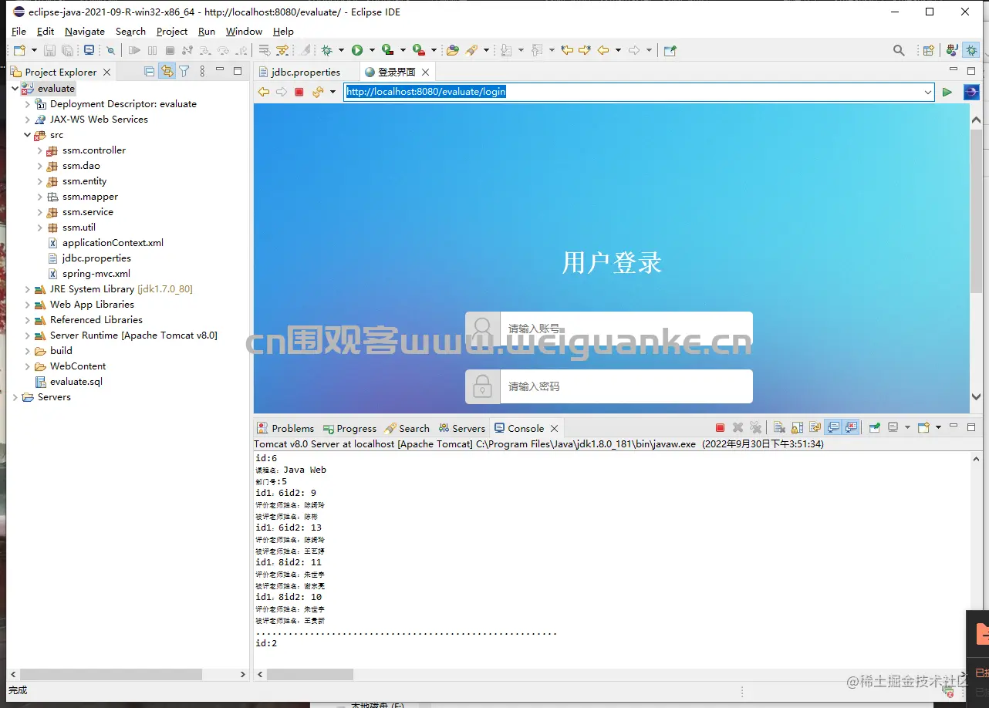Expand the WebContent folder
This screenshot has height=708, width=989.
coord(28,366)
